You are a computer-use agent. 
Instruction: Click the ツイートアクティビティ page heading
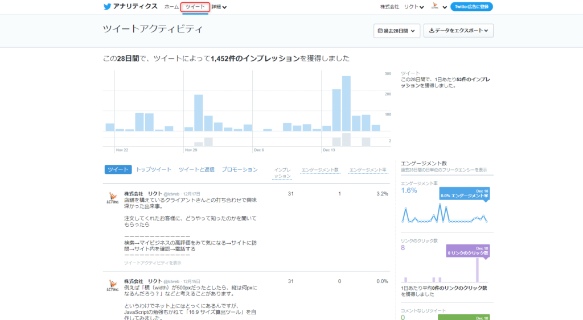point(153,30)
